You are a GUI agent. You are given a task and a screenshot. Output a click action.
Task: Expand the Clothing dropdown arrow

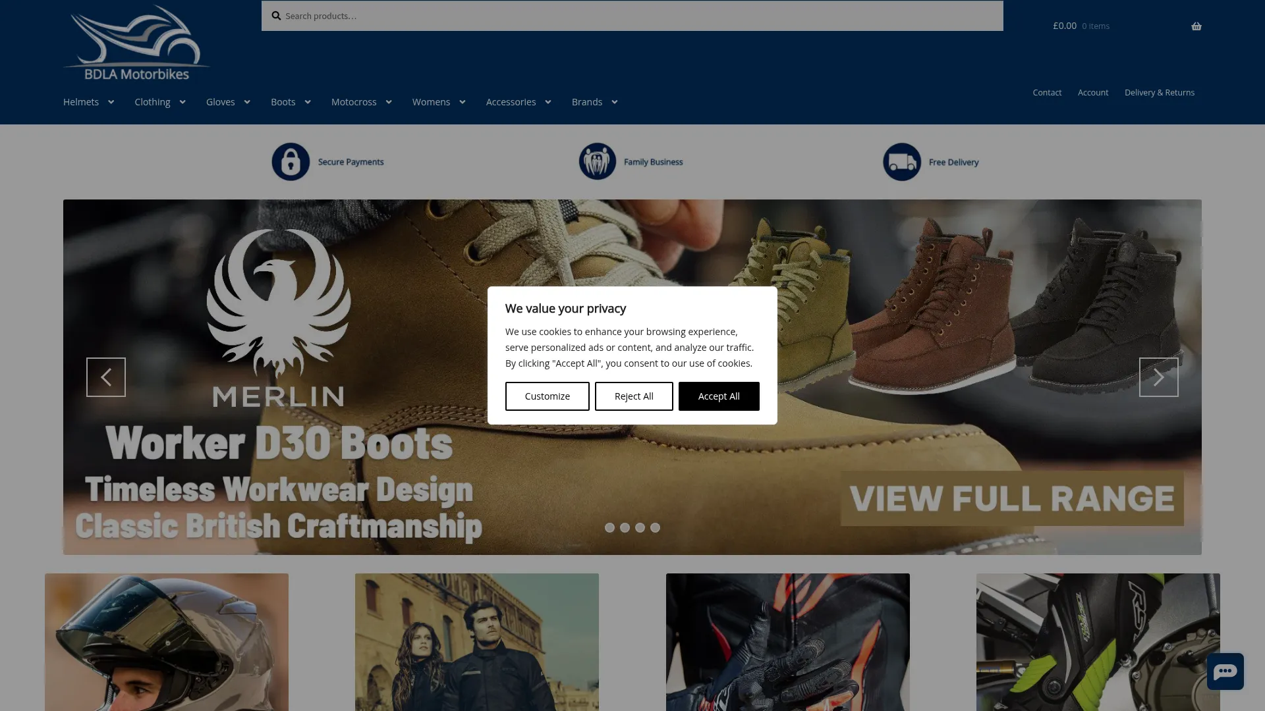pyautogui.click(x=183, y=102)
